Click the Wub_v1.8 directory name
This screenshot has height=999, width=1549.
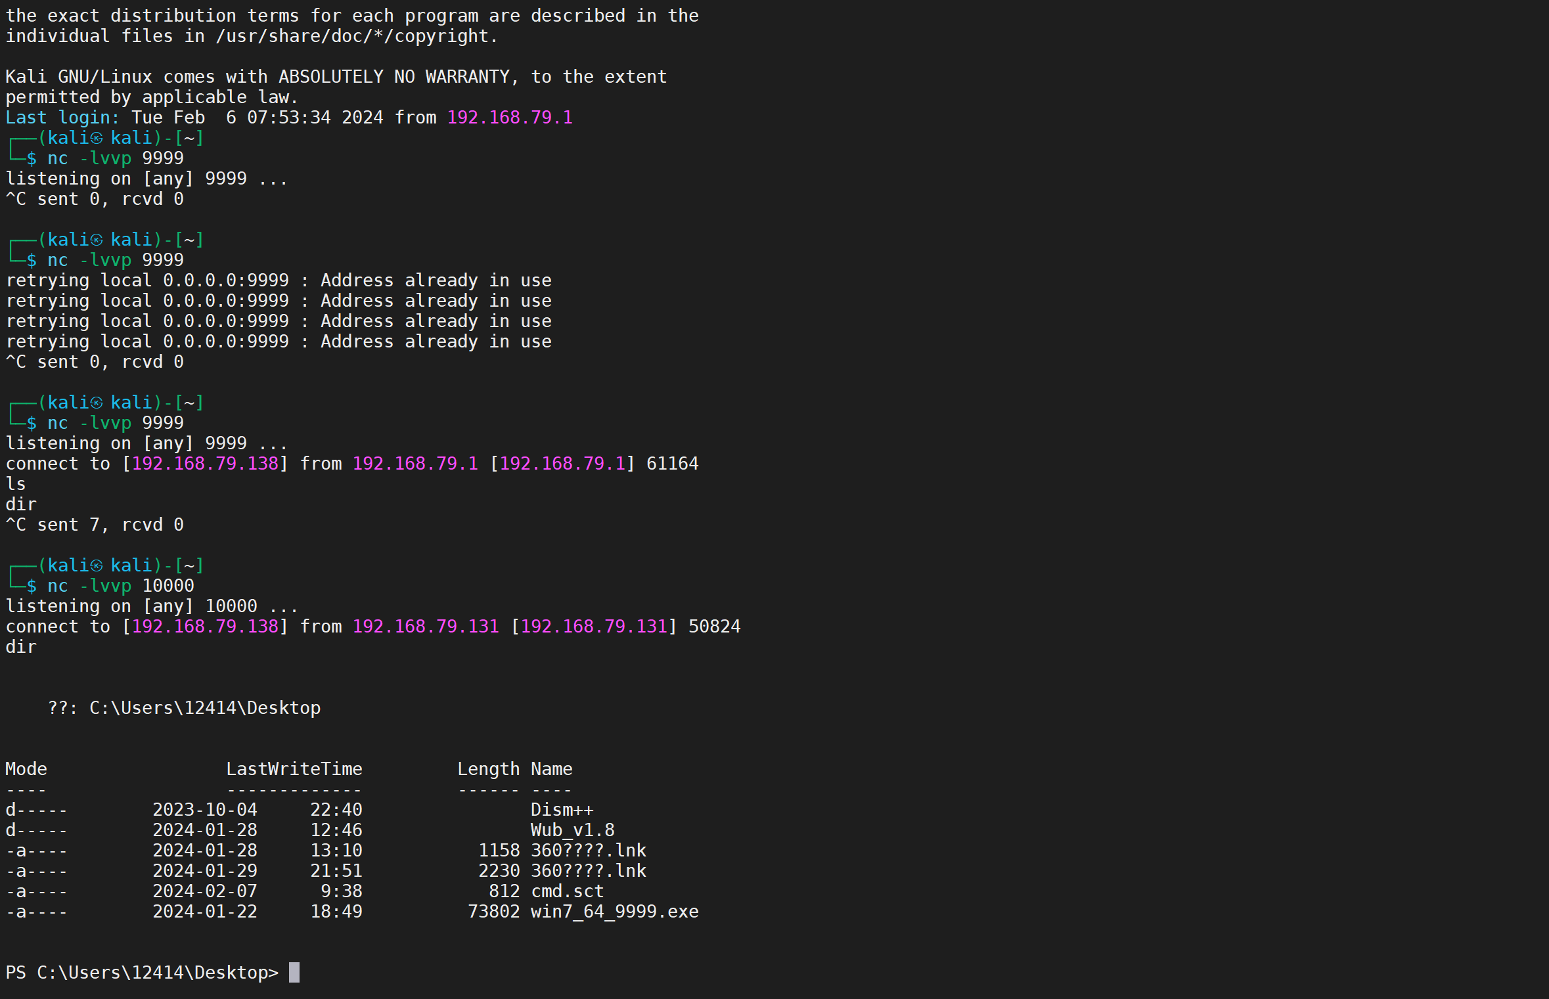572,830
